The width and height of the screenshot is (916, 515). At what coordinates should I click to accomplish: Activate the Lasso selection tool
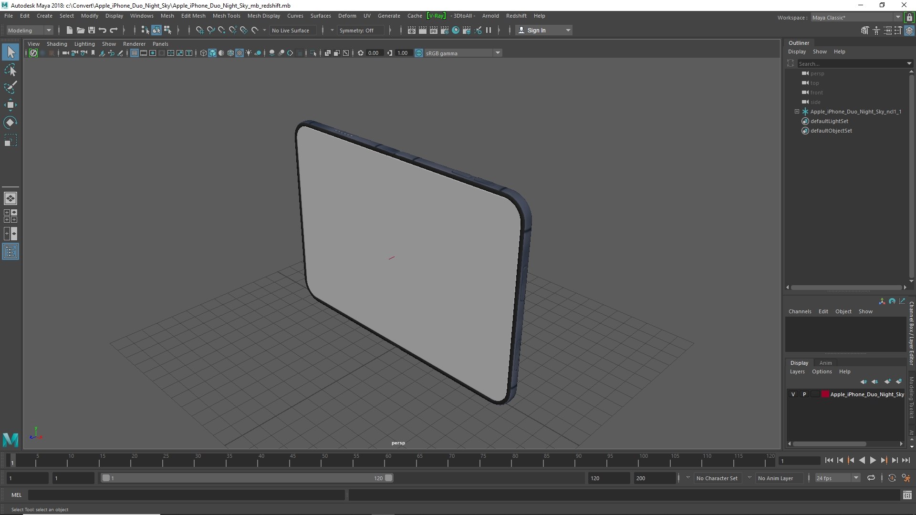pyautogui.click(x=10, y=70)
